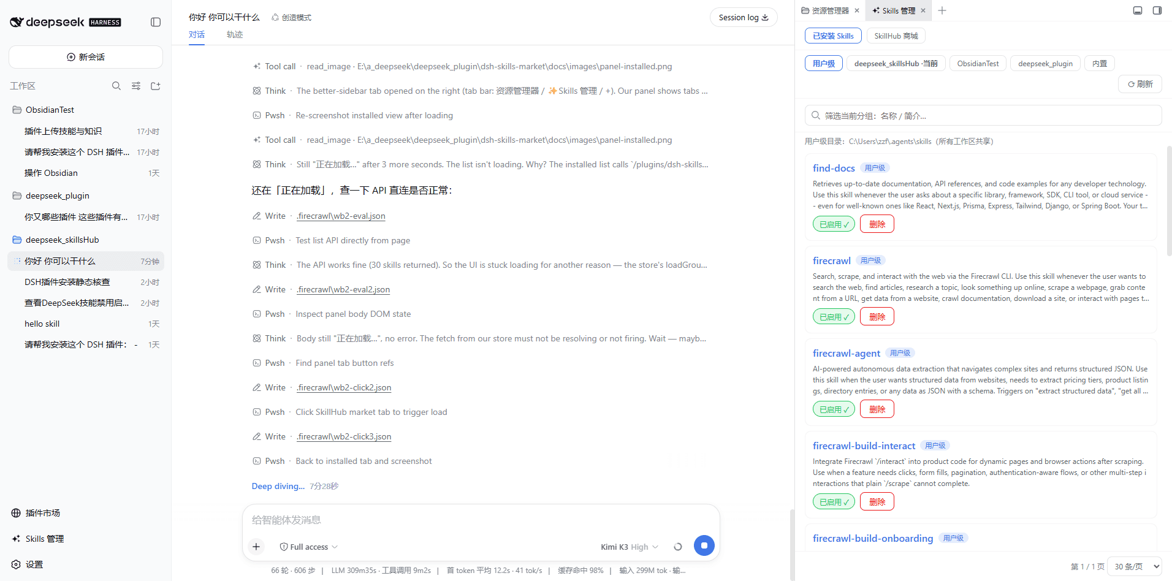1172x581 pixels.
Task: Select the deepseek_skillsHub ·当前 group filter
Action: click(x=896, y=63)
